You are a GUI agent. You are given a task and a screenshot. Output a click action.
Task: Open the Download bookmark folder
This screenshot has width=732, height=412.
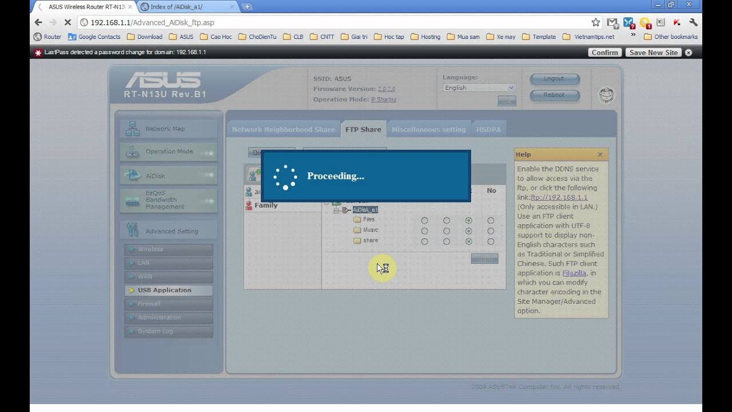144,37
